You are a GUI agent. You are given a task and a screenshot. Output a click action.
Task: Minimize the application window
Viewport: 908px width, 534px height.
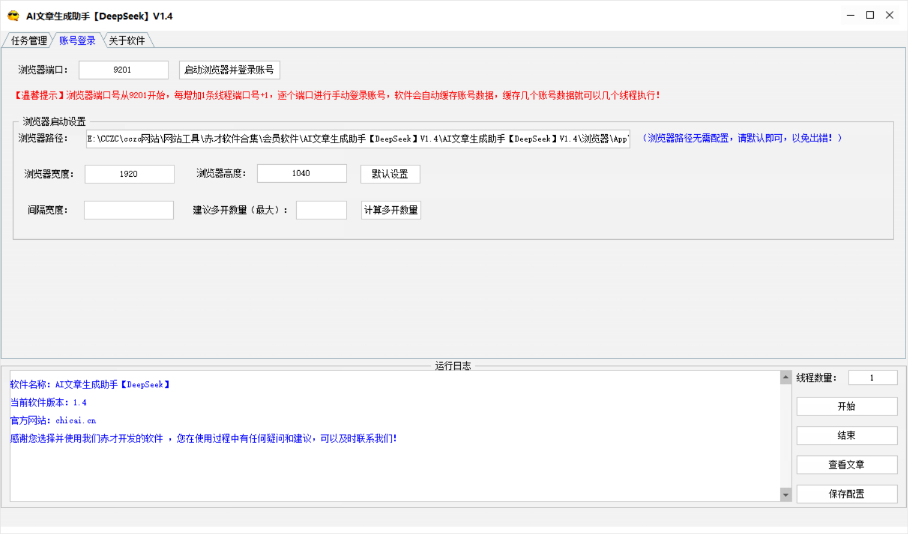(850, 16)
